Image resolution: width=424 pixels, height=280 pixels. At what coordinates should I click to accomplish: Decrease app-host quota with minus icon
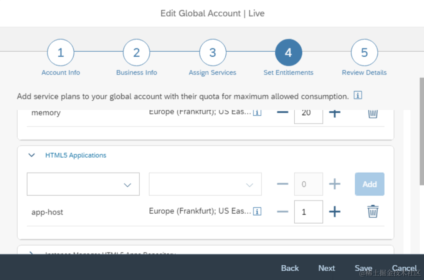[282, 212]
